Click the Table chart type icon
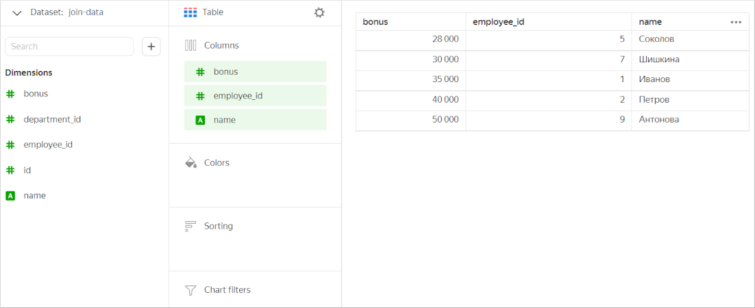755x308 pixels. (190, 12)
